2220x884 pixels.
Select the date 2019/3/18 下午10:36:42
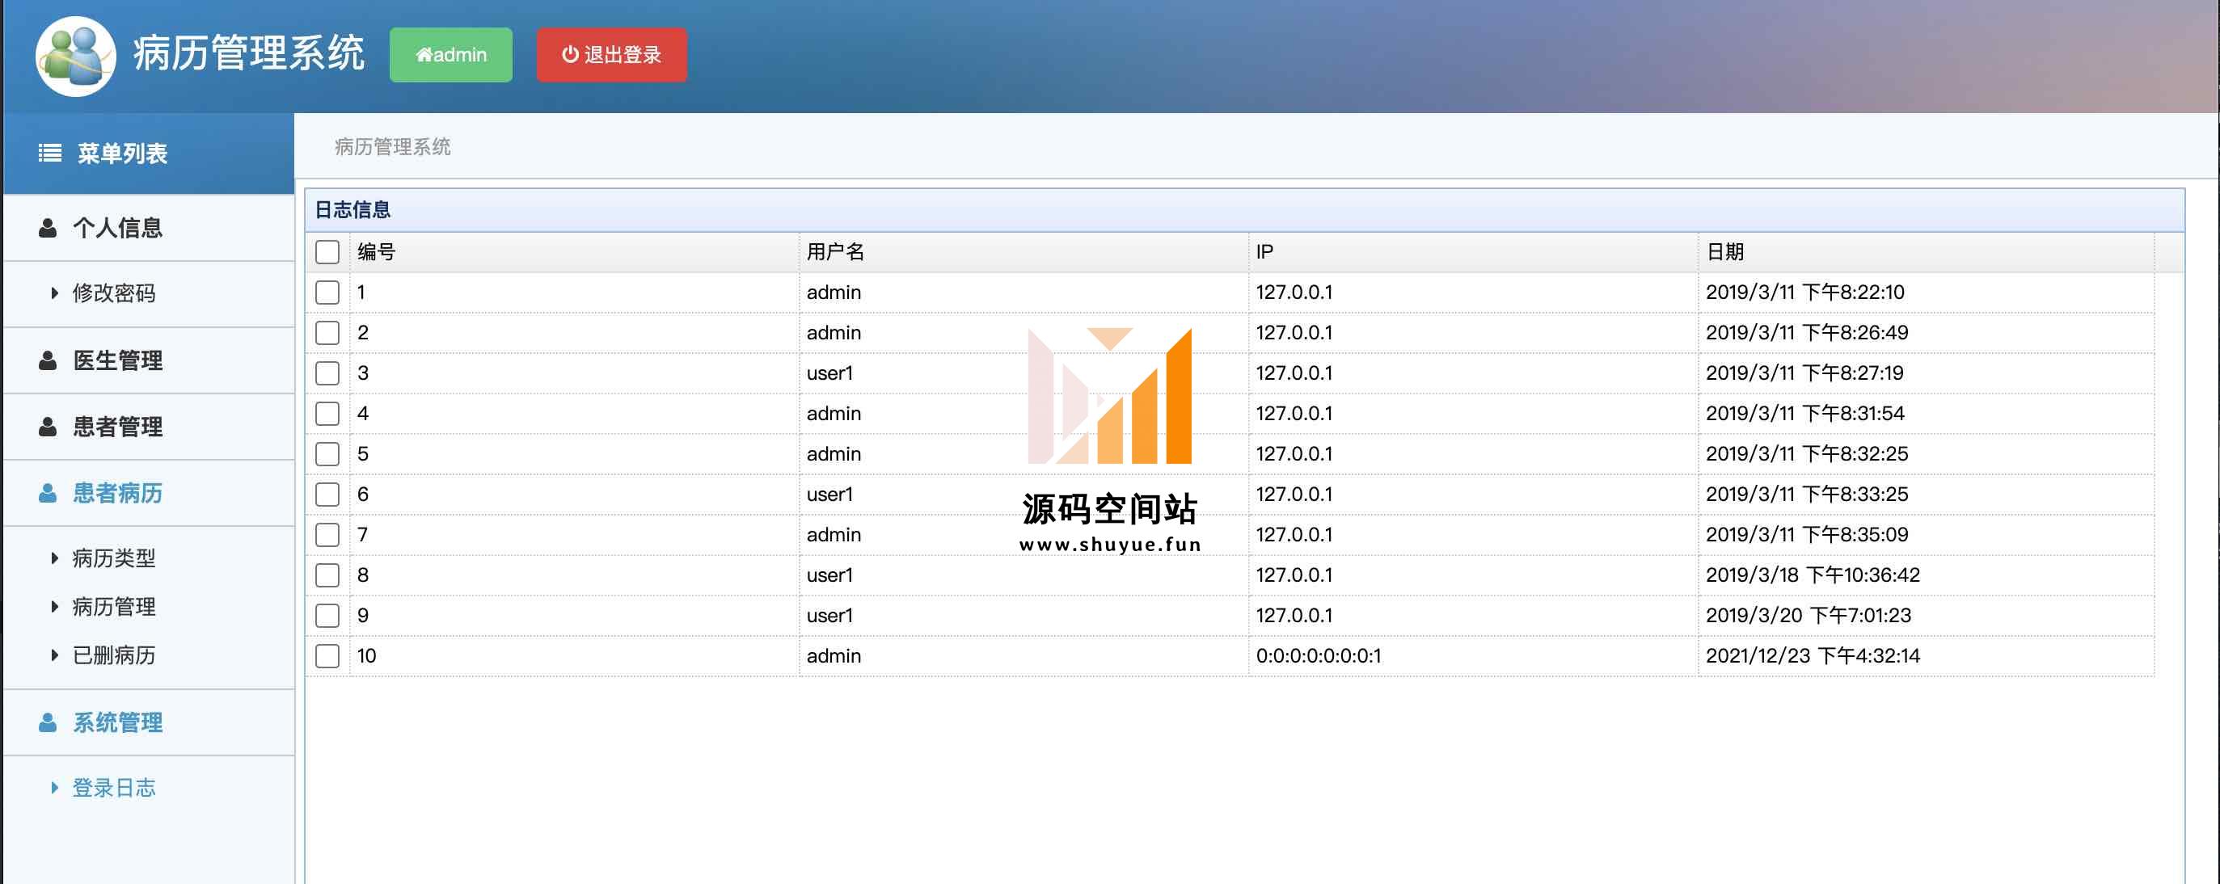click(x=1813, y=575)
